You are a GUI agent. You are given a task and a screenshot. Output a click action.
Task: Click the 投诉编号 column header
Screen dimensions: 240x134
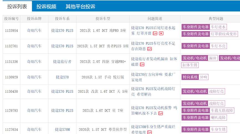tap(11, 19)
